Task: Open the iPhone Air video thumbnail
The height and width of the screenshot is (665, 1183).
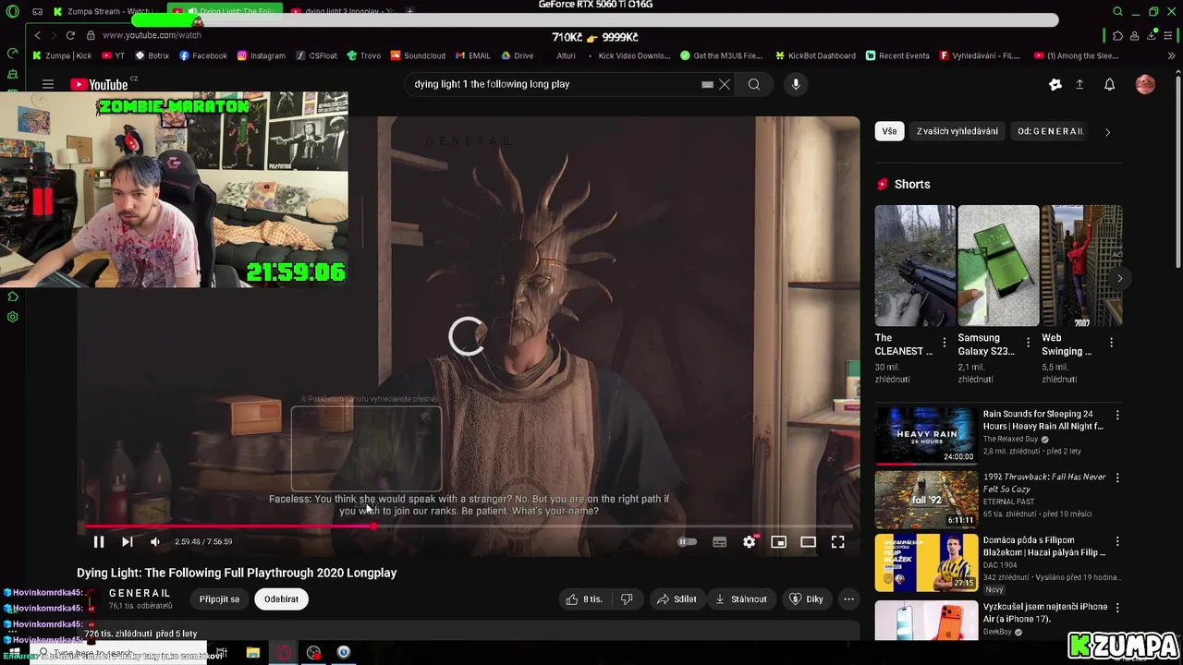Action: pyautogui.click(x=926, y=620)
